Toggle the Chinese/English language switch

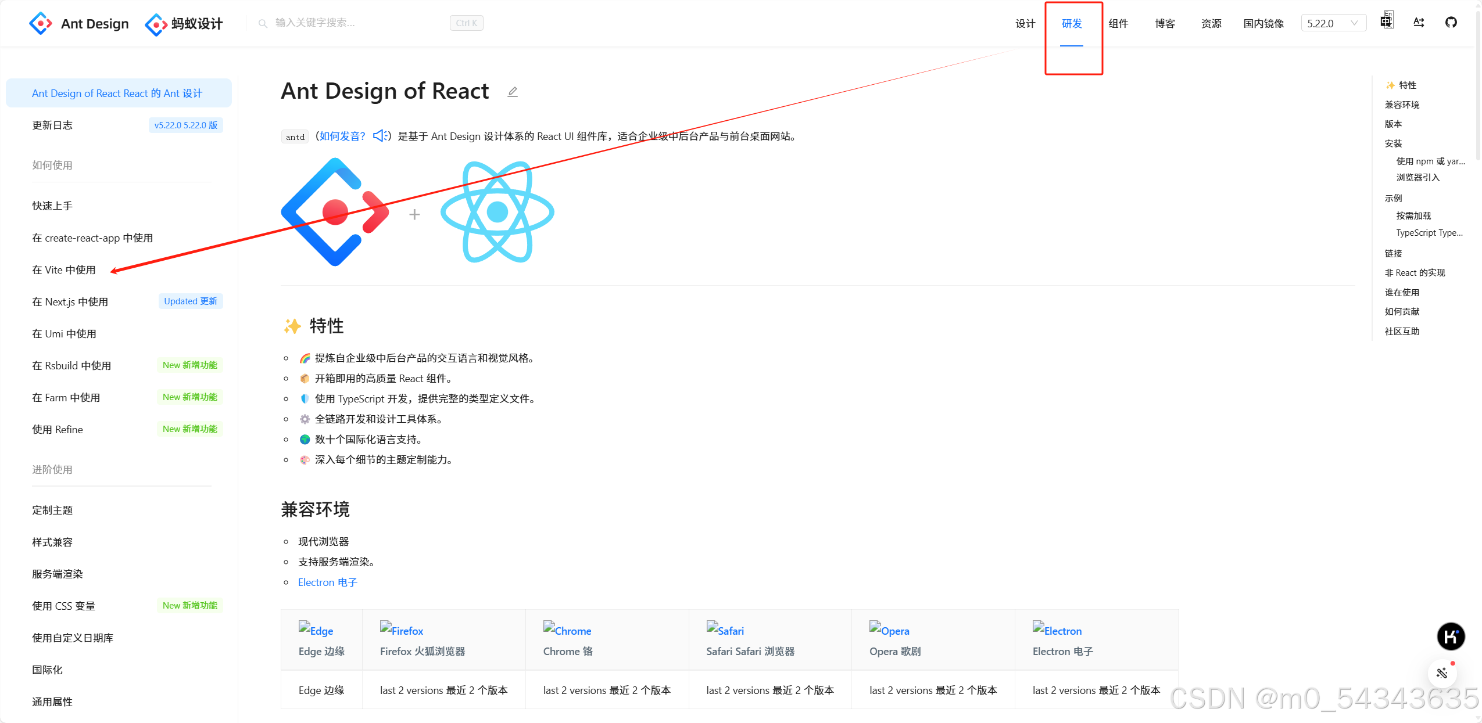click(1387, 21)
